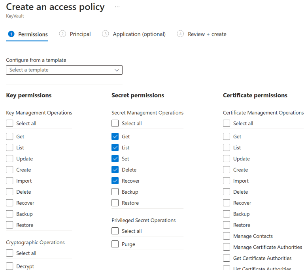Enable certificate Manage Contacts permission

click(x=227, y=236)
